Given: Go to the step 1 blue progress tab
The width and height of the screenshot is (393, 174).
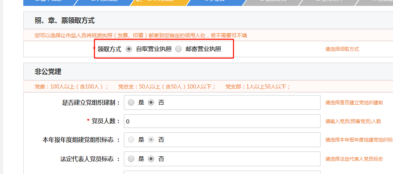Looking at the screenshot, I should [x=48, y=2].
